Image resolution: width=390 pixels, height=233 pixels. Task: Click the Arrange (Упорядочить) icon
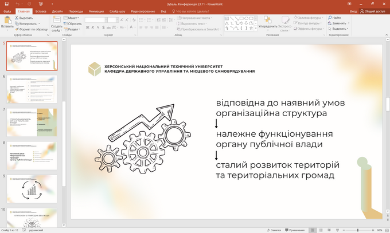267,19
